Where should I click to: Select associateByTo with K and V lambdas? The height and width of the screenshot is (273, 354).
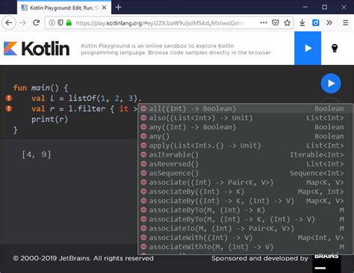tap(245, 219)
